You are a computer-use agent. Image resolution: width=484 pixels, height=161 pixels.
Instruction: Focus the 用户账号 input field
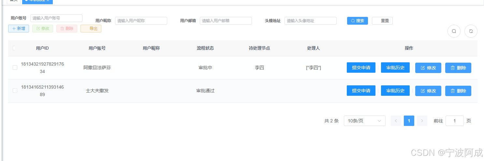(56, 18)
